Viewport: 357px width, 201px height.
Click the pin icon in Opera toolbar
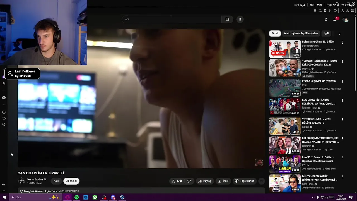tap(315, 11)
